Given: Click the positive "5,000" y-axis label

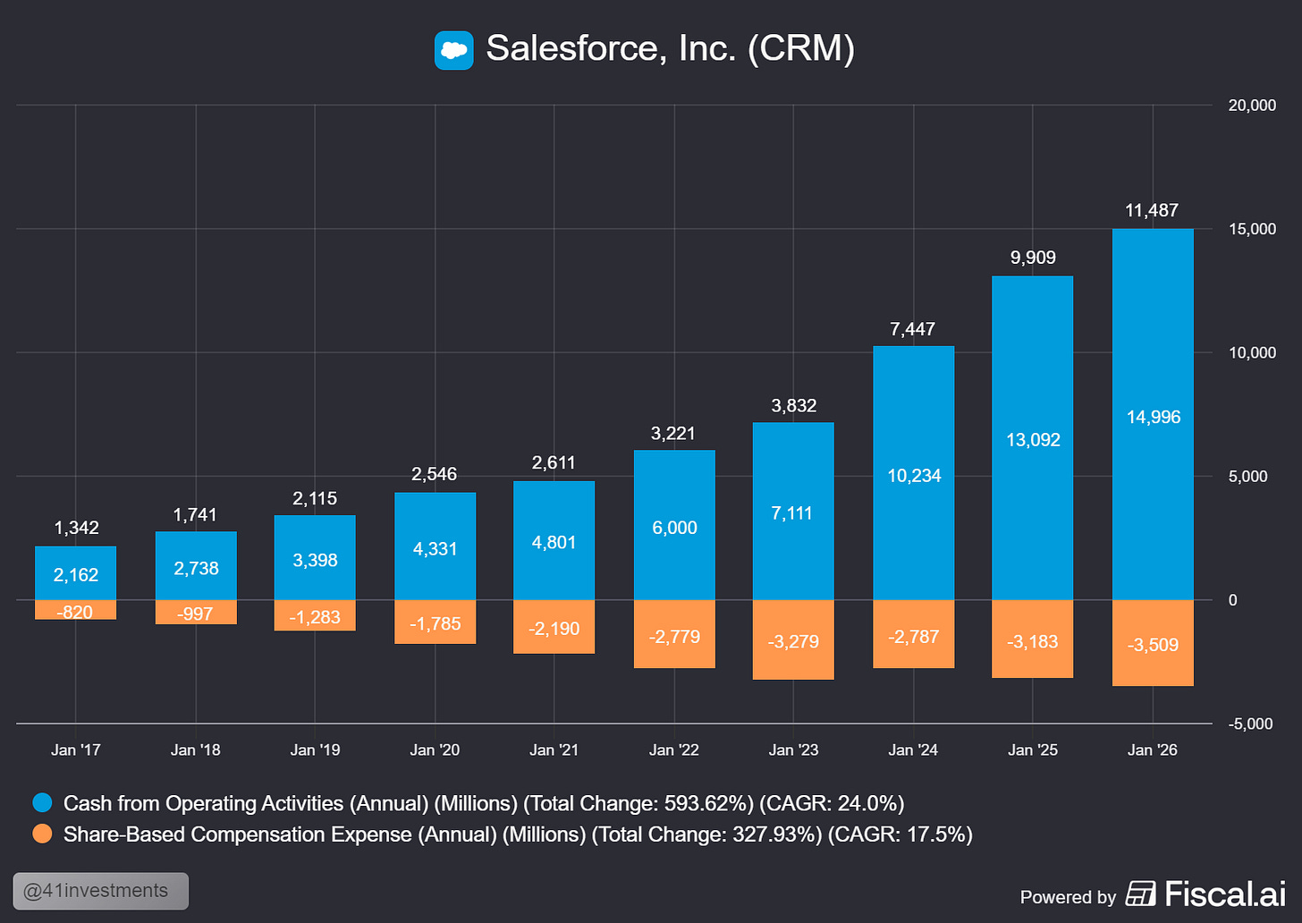Looking at the screenshot, I should (1248, 476).
